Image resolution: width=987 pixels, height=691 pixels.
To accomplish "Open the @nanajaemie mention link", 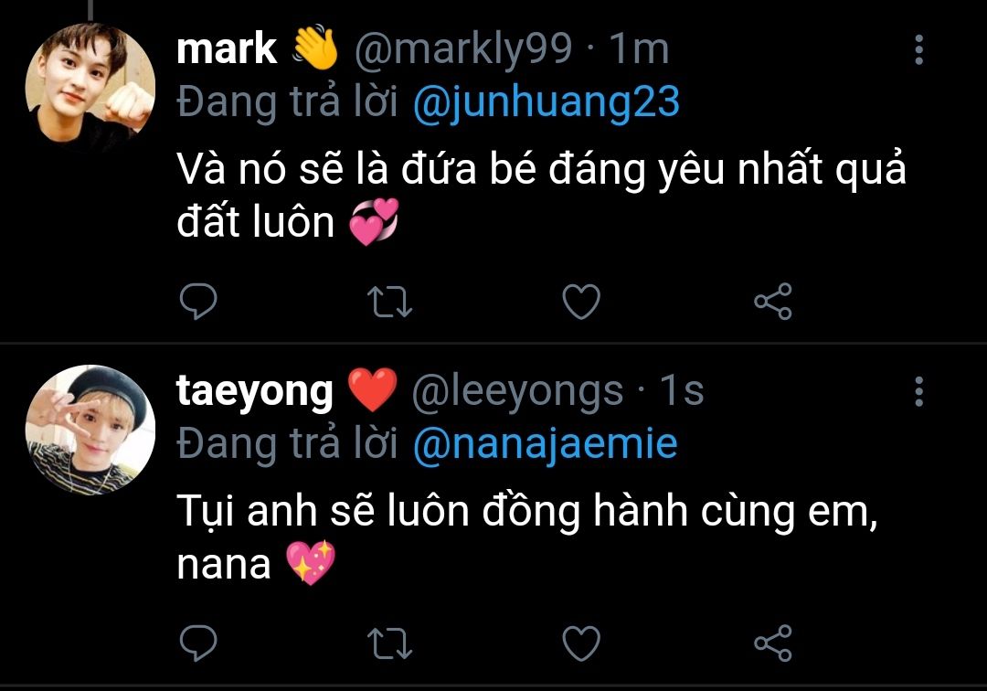I will (545, 443).
